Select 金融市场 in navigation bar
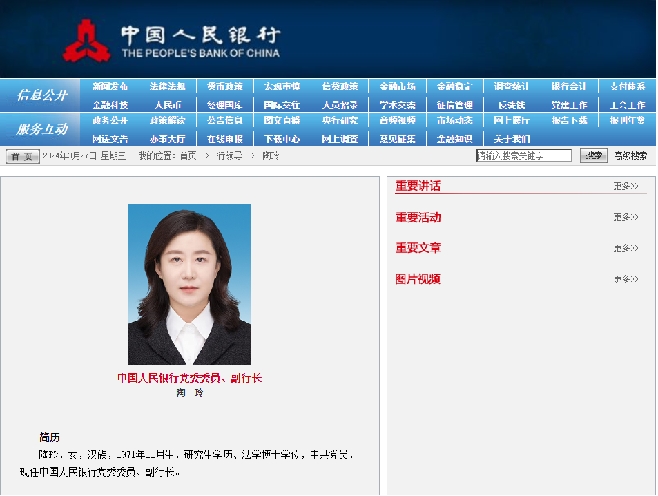 [397, 86]
